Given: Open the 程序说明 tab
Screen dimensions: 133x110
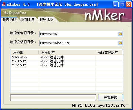Looking at the screenshot, I should click(46, 19).
